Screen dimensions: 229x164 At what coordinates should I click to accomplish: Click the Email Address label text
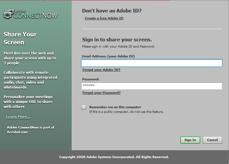tap(108, 56)
